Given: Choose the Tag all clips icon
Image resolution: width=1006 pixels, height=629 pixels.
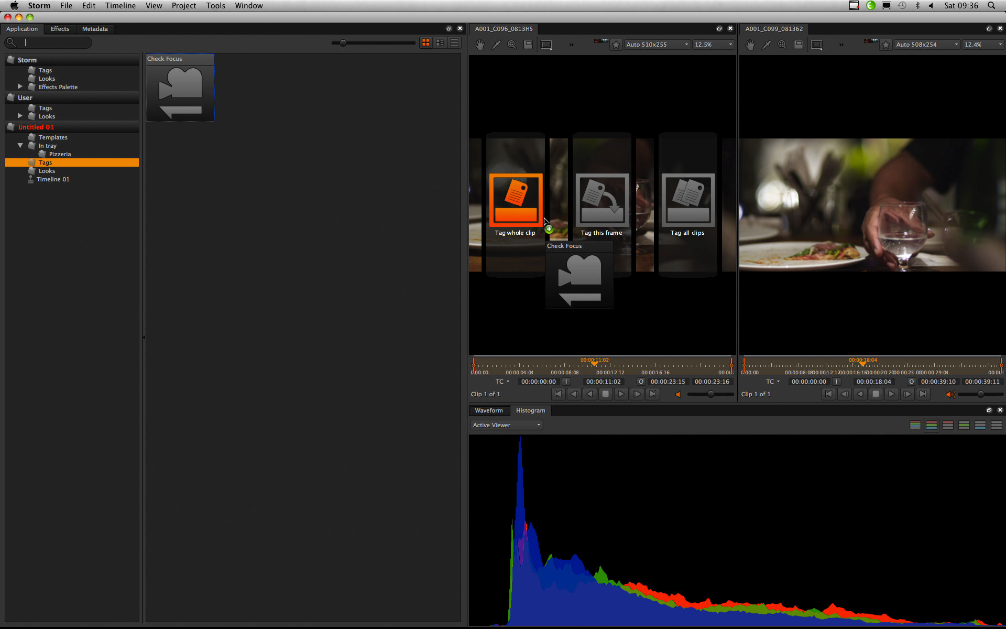Looking at the screenshot, I should tap(688, 200).
